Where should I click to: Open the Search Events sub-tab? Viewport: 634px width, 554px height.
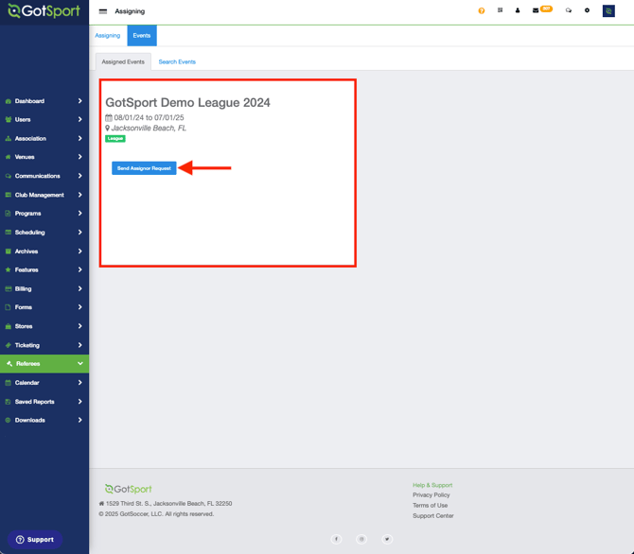(177, 61)
